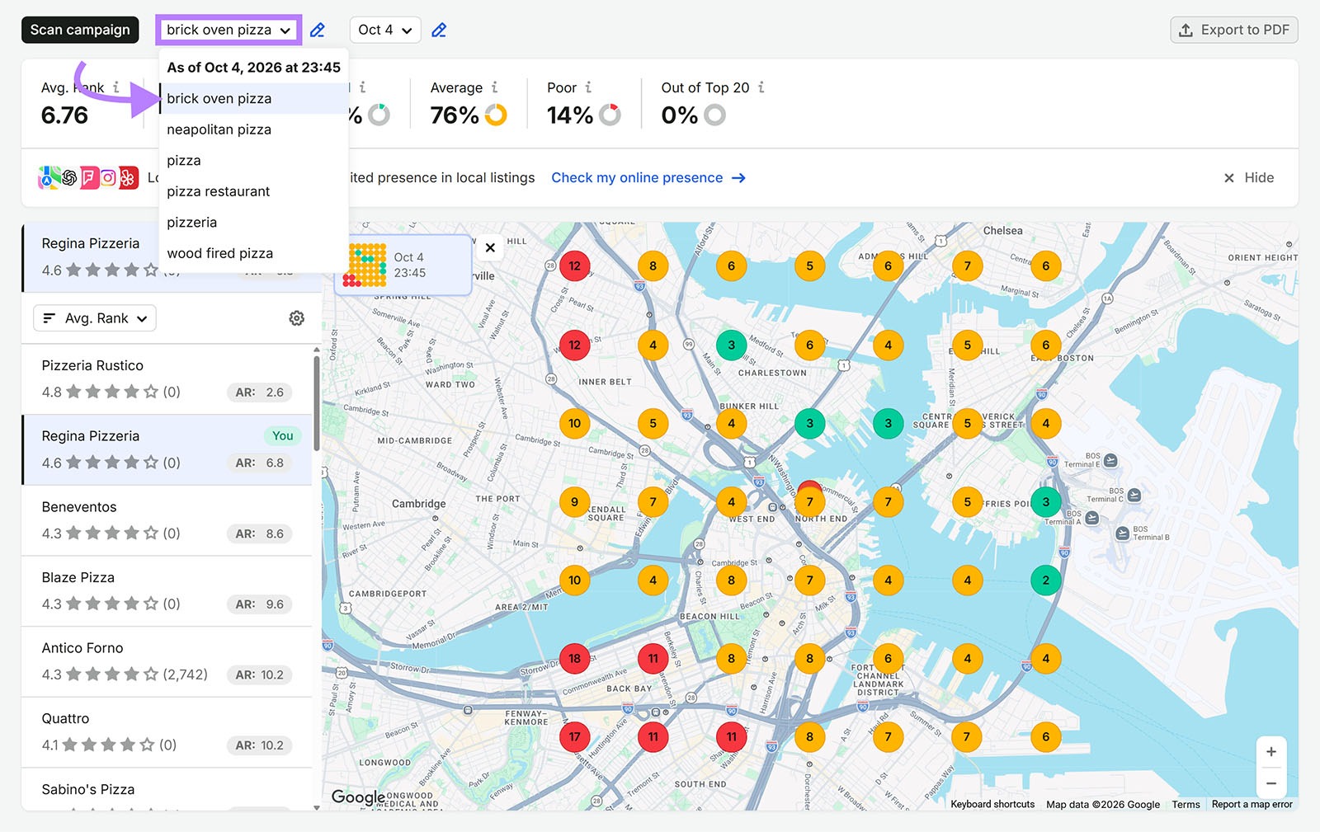Click the Apple Maps listing icon
The width and height of the screenshot is (1320, 832).
coord(49,177)
